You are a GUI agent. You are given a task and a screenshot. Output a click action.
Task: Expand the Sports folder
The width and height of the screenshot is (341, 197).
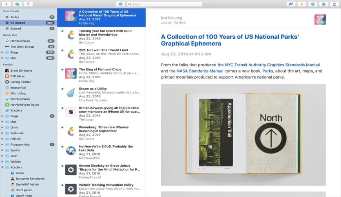pyautogui.click(x=2, y=150)
